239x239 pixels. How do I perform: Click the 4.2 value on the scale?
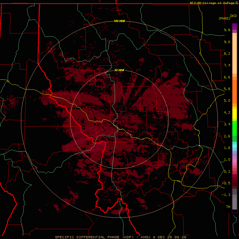click(x=227, y=113)
